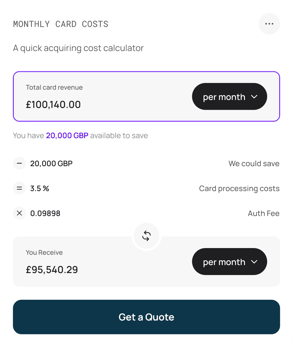
Task: Click the multiply icon beside 0.09898
Action: [19, 213]
